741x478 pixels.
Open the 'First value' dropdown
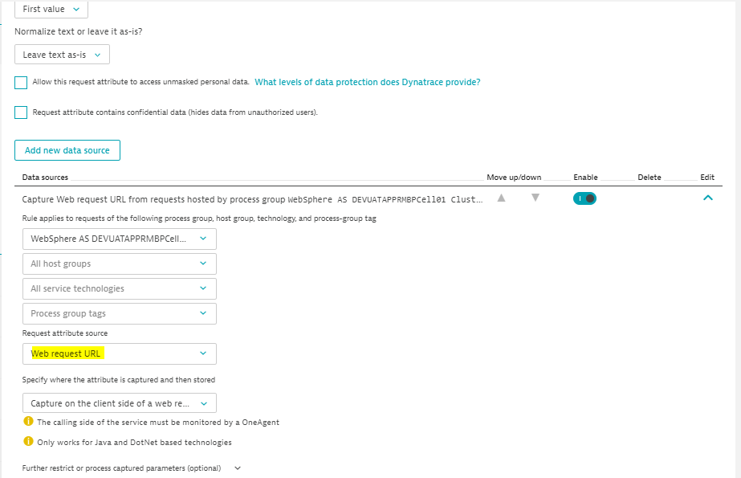(x=51, y=9)
